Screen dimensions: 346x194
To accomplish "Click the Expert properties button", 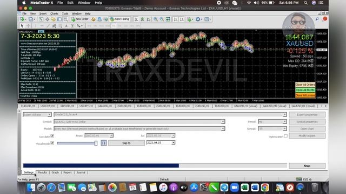I will point(307,115).
